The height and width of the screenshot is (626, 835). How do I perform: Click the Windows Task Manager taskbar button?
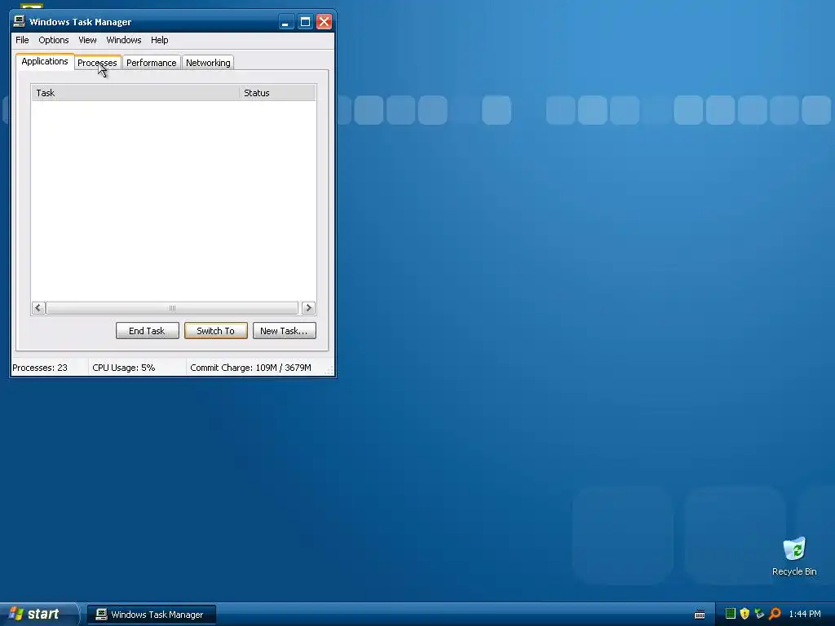click(x=151, y=615)
